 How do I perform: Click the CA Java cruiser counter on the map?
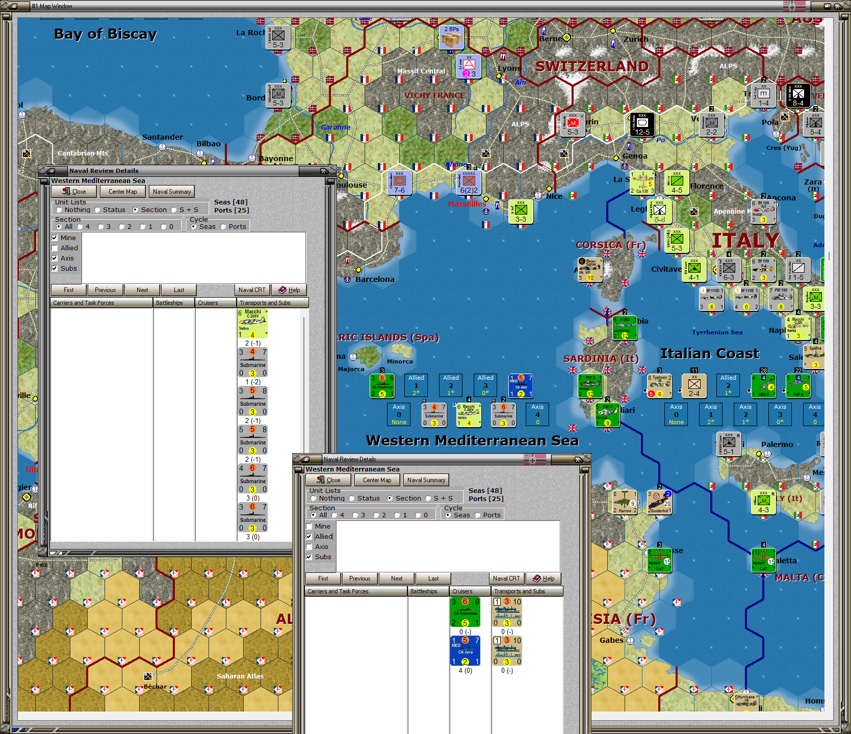tap(521, 386)
